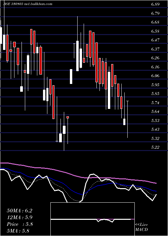Viewport: 168px width, 236px height.
Task: Click the Price : 5.8 readout
Action: coord(19,224)
